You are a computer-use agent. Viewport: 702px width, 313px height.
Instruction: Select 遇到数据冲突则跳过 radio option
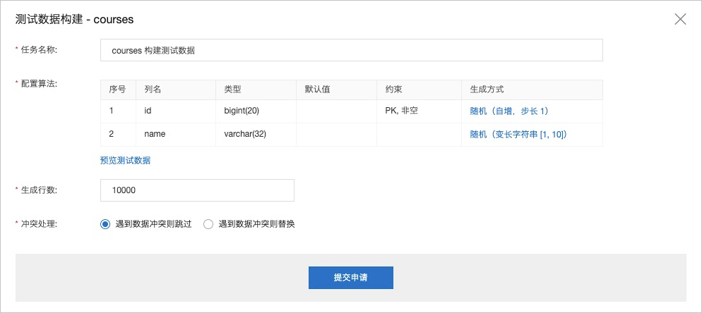point(146,224)
